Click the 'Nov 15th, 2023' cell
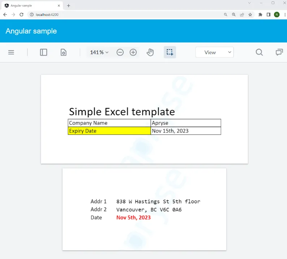 186,131
